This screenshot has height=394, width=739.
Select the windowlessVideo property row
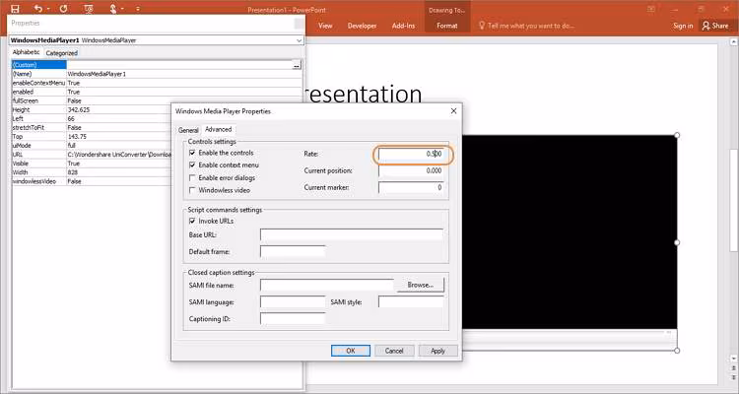(92, 181)
